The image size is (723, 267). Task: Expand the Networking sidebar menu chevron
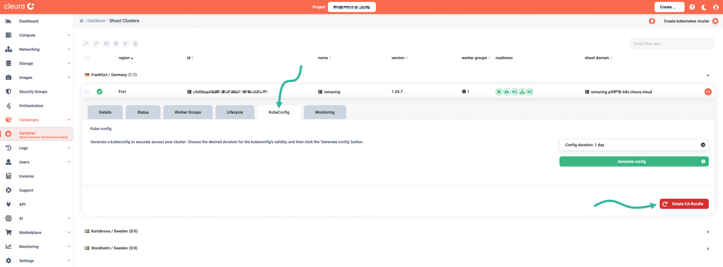tap(69, 49)
